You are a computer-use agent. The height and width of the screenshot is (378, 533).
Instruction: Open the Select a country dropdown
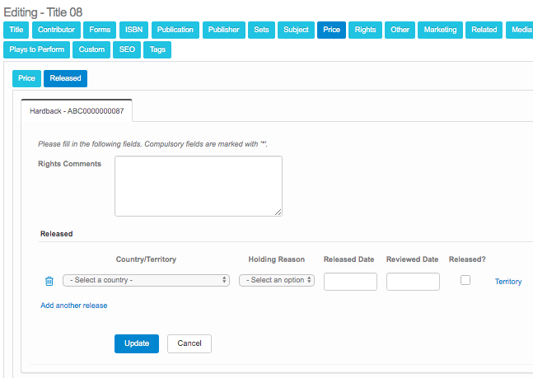pos(146,280)
